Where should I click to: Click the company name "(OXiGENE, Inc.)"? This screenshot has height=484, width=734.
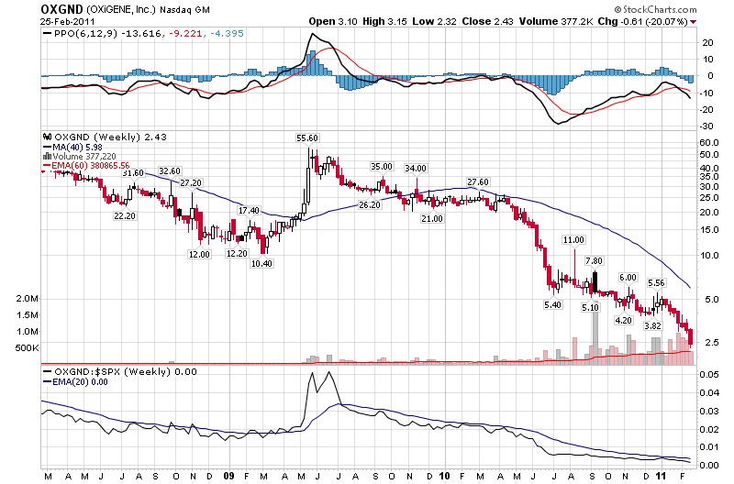122,9
